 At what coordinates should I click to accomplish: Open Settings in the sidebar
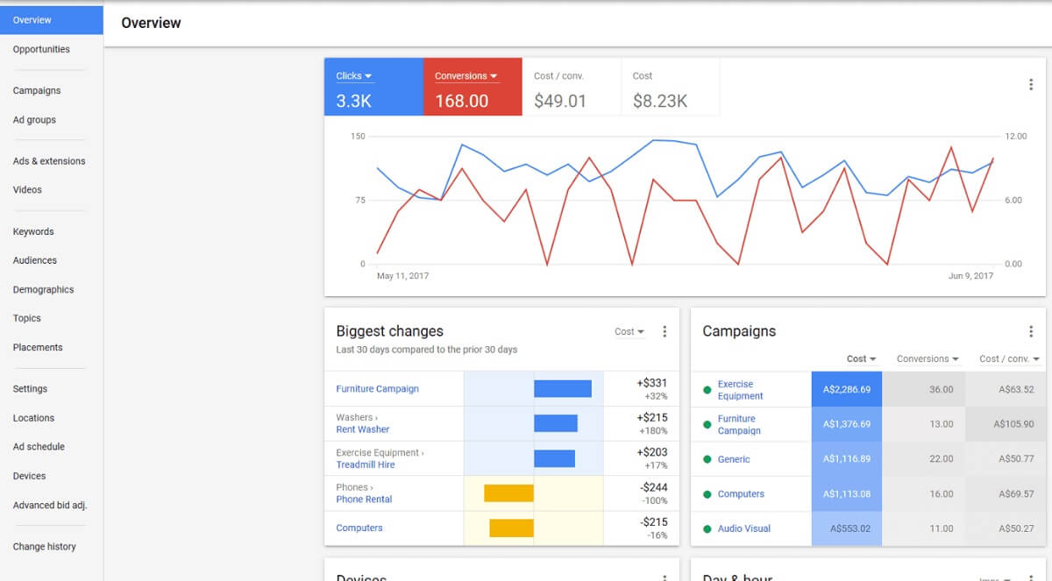coord(30,389)
